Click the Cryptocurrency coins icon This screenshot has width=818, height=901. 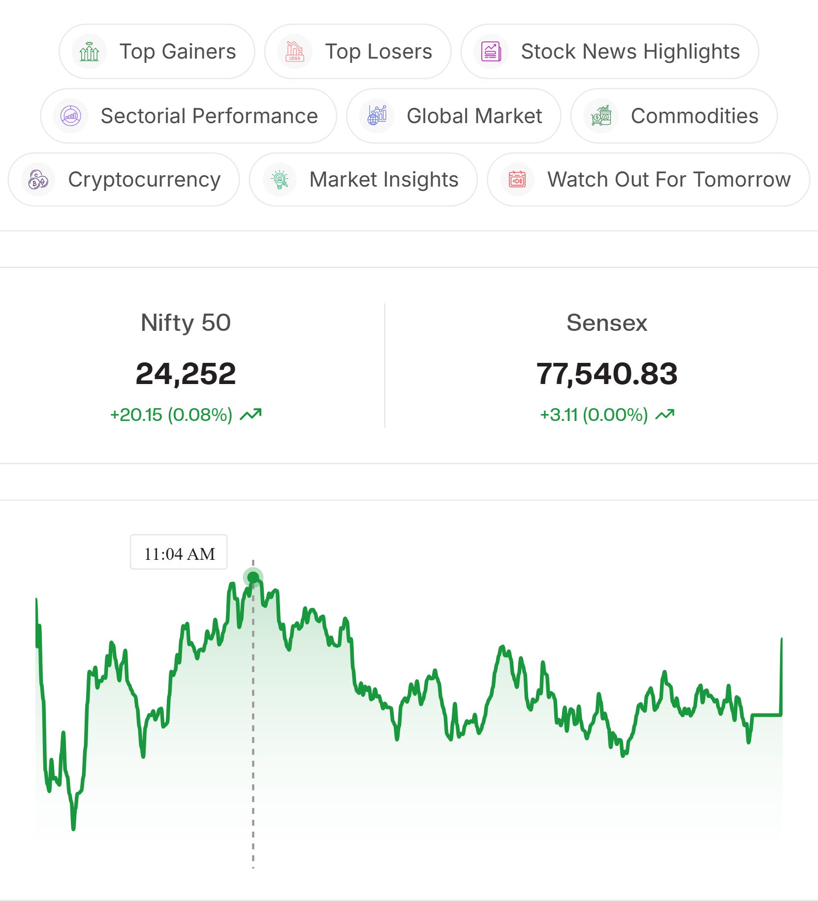click(x=38, y=180)
